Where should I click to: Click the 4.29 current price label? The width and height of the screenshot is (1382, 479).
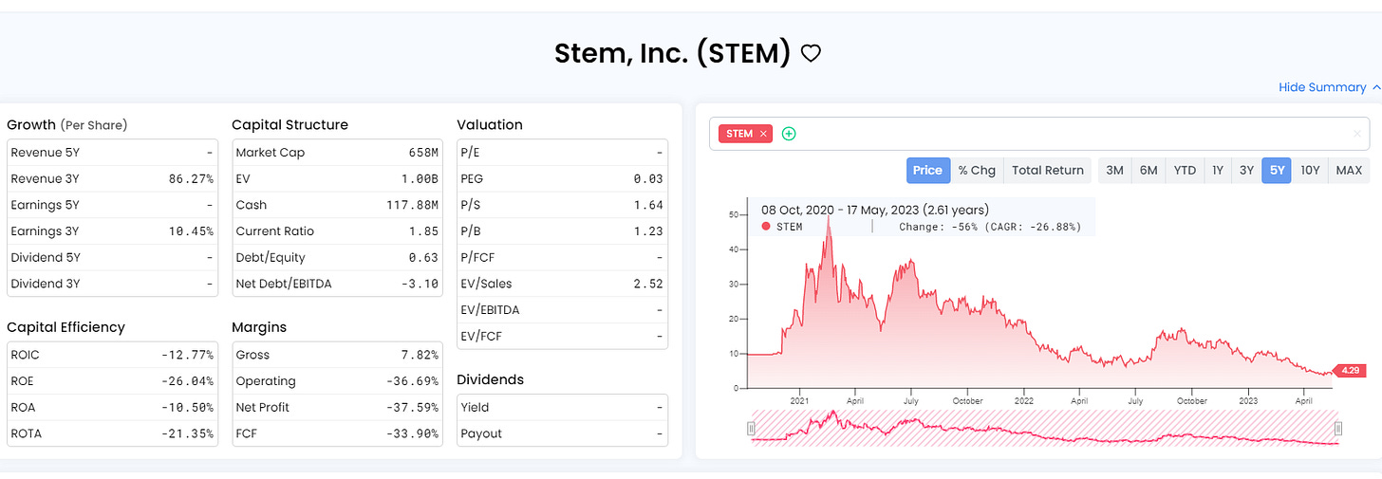[x=1352, y=372]
